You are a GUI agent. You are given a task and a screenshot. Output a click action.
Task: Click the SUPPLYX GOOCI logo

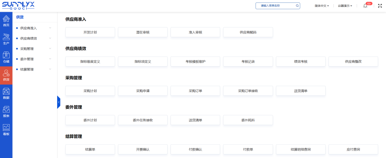click(18, 6)
